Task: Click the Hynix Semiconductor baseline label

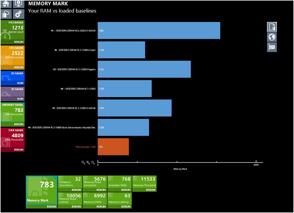Action: pyautogui.click(x=62, y=128)
